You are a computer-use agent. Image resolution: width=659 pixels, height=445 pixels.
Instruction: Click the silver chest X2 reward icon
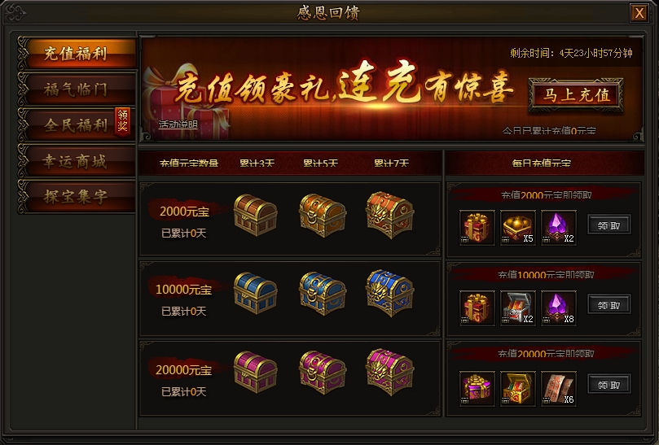(518, 308)
